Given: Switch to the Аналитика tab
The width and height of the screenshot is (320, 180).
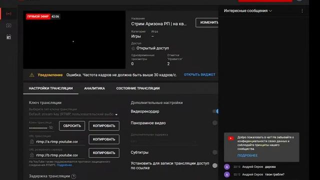Looking at the screenshot, I should pyautogui.click(x=94, y=88).
